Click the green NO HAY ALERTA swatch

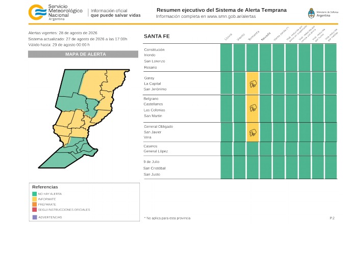point(35,194)
